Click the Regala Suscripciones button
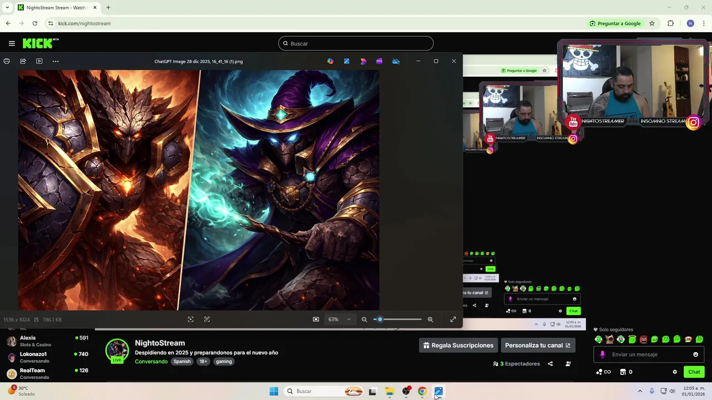Image resolution: width=712 pixels, height=400 pixels. click(x=458, y=346)
